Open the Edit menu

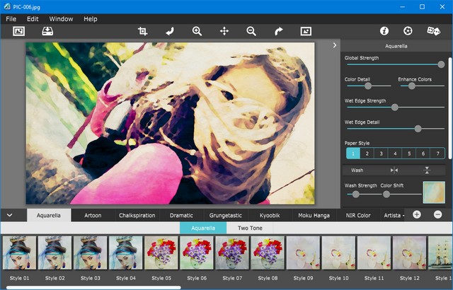33,18
